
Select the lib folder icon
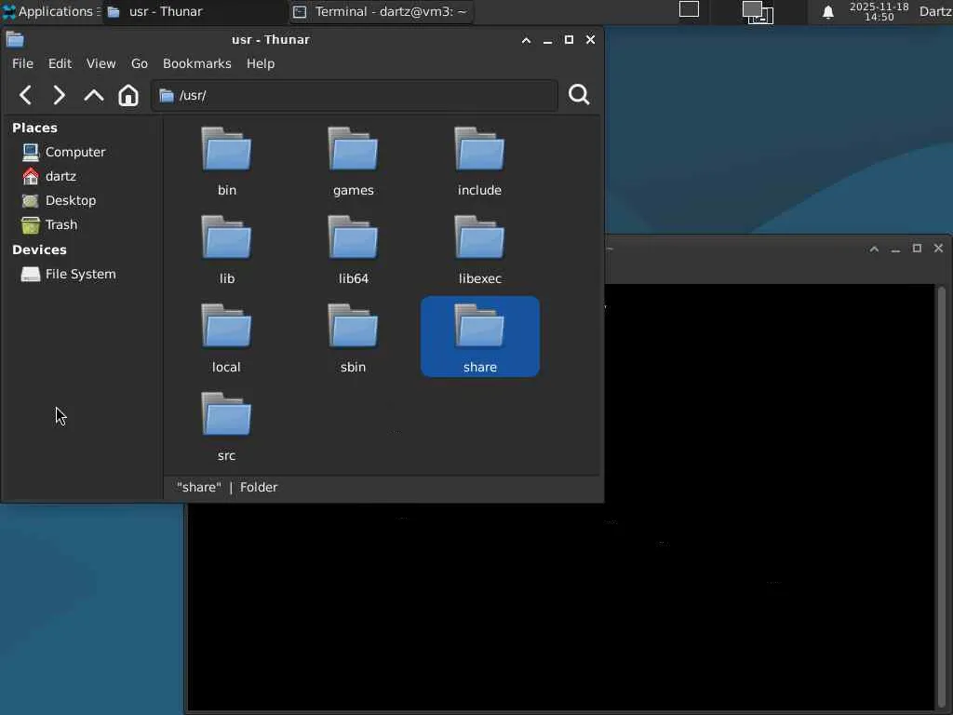click(x=226, y=237)
